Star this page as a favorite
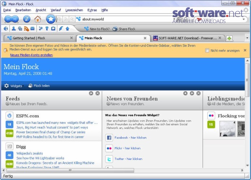This screenshot has width=251, height=180. point(51,19)
